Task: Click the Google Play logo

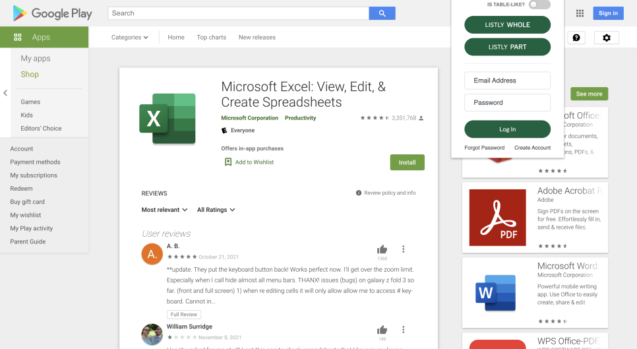Action: tap(52, 13)
